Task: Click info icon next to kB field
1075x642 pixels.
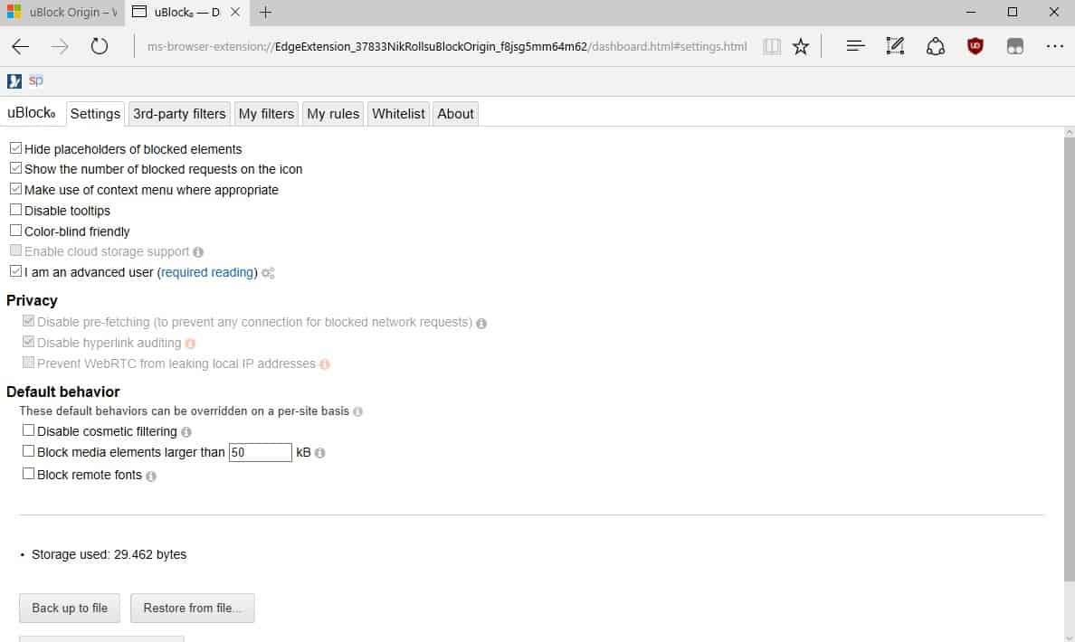Action: 319,453
